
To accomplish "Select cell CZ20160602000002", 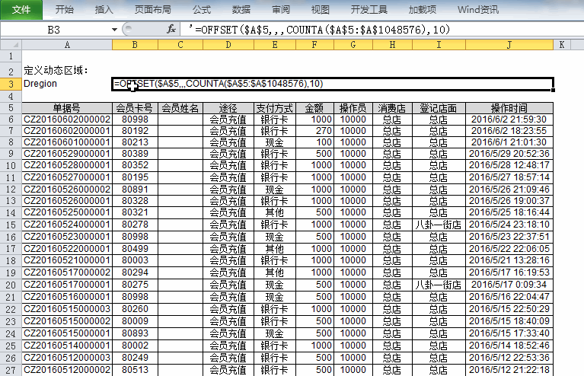I will [x=67, y=119].
